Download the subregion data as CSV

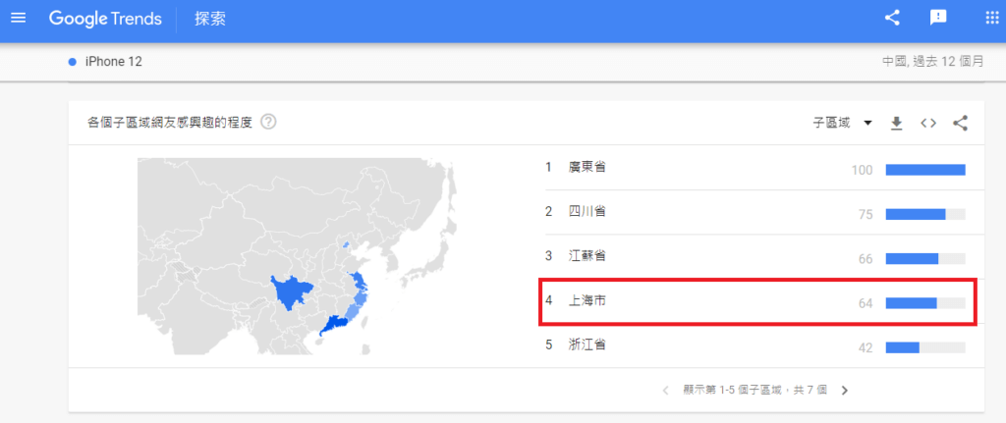point(896,123)
